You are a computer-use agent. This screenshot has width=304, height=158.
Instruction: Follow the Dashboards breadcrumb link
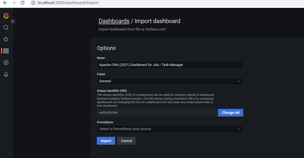tap(114, 21)
